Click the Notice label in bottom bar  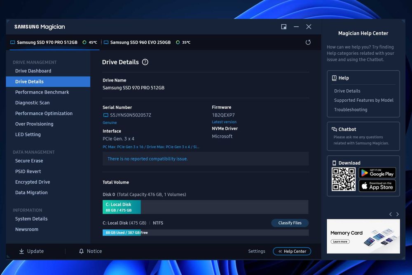94,252
